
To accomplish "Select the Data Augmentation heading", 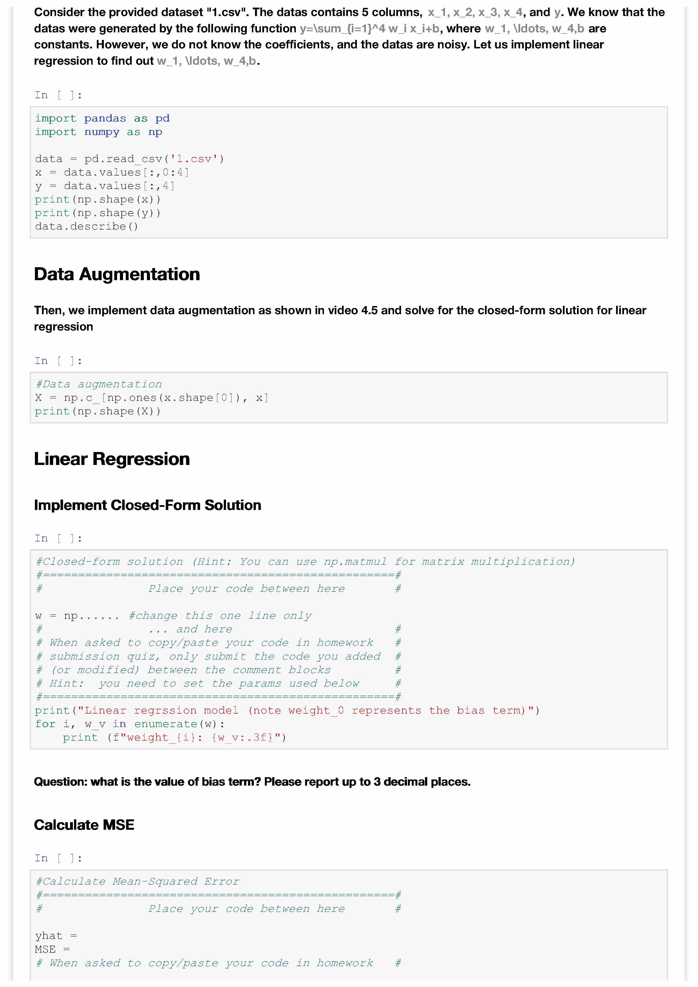I will [x=117, y=274].
